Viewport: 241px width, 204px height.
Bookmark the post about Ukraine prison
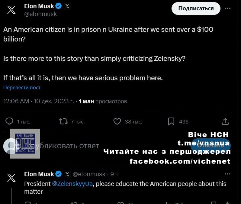(171, 121)
